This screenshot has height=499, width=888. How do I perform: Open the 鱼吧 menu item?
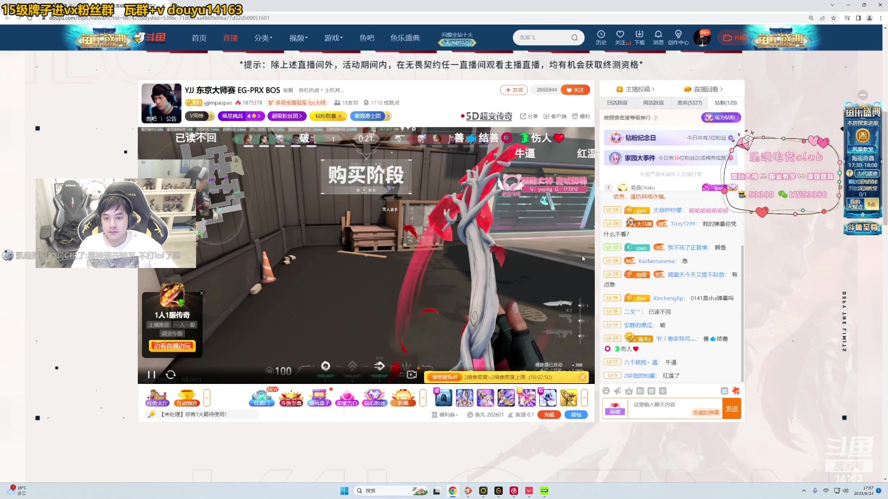pos(367,38)
